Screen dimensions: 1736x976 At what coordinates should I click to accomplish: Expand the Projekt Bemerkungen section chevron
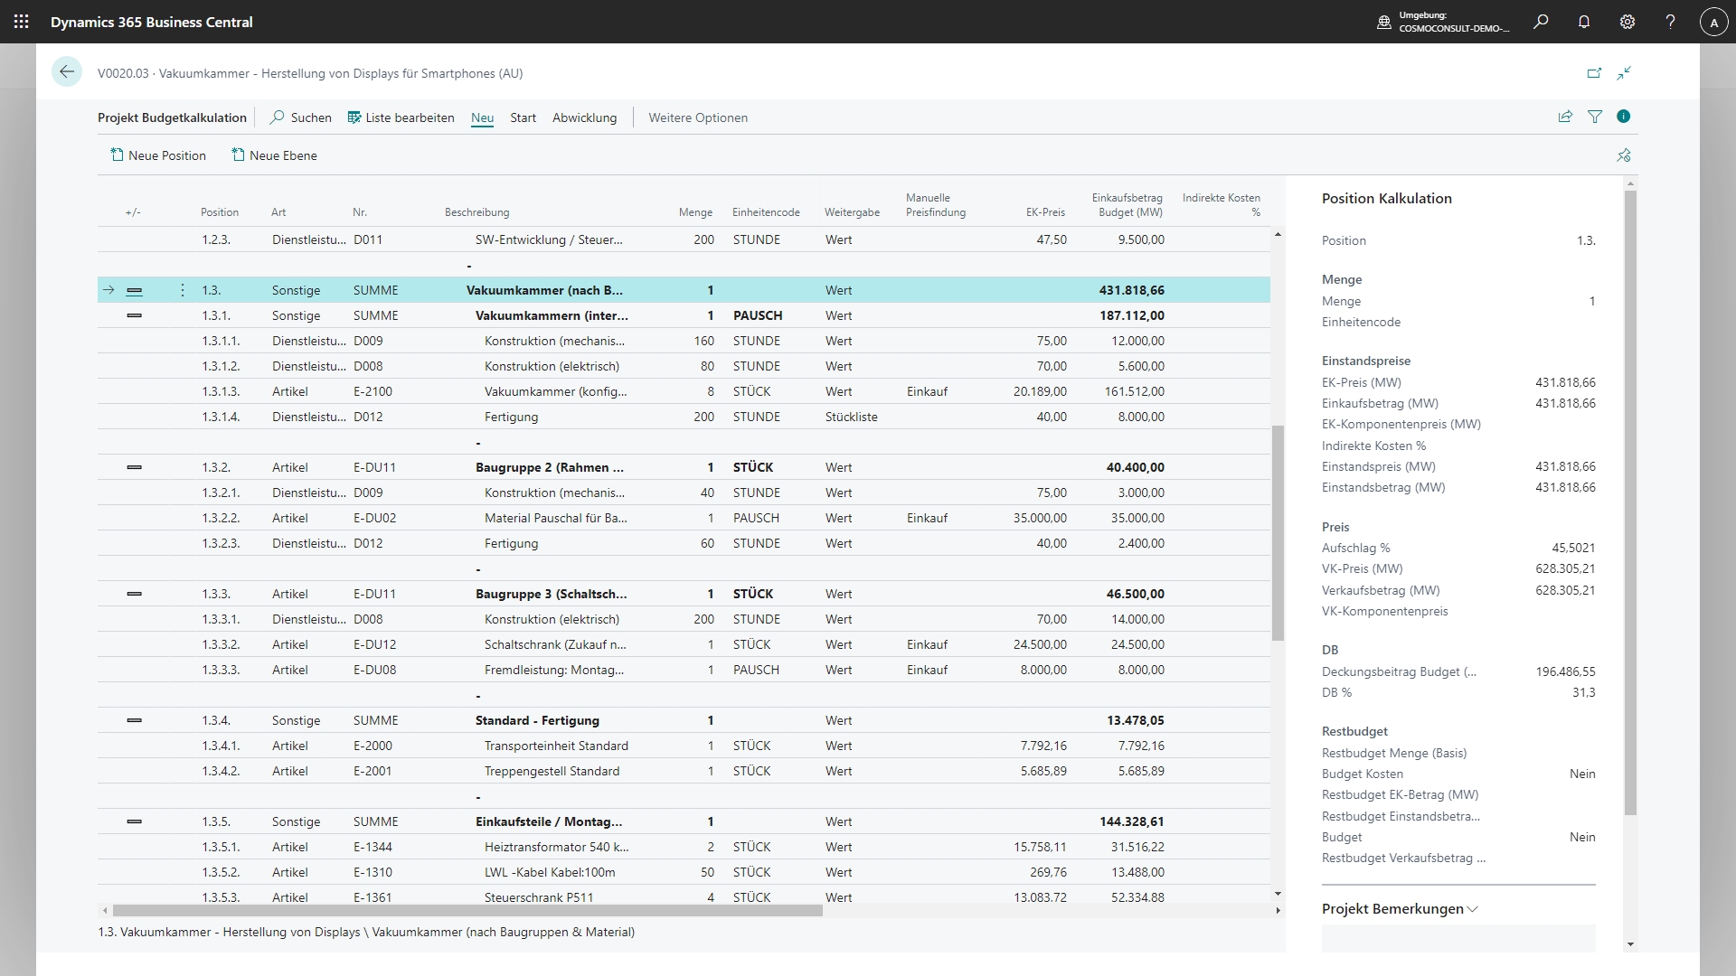click(1472, 909)
